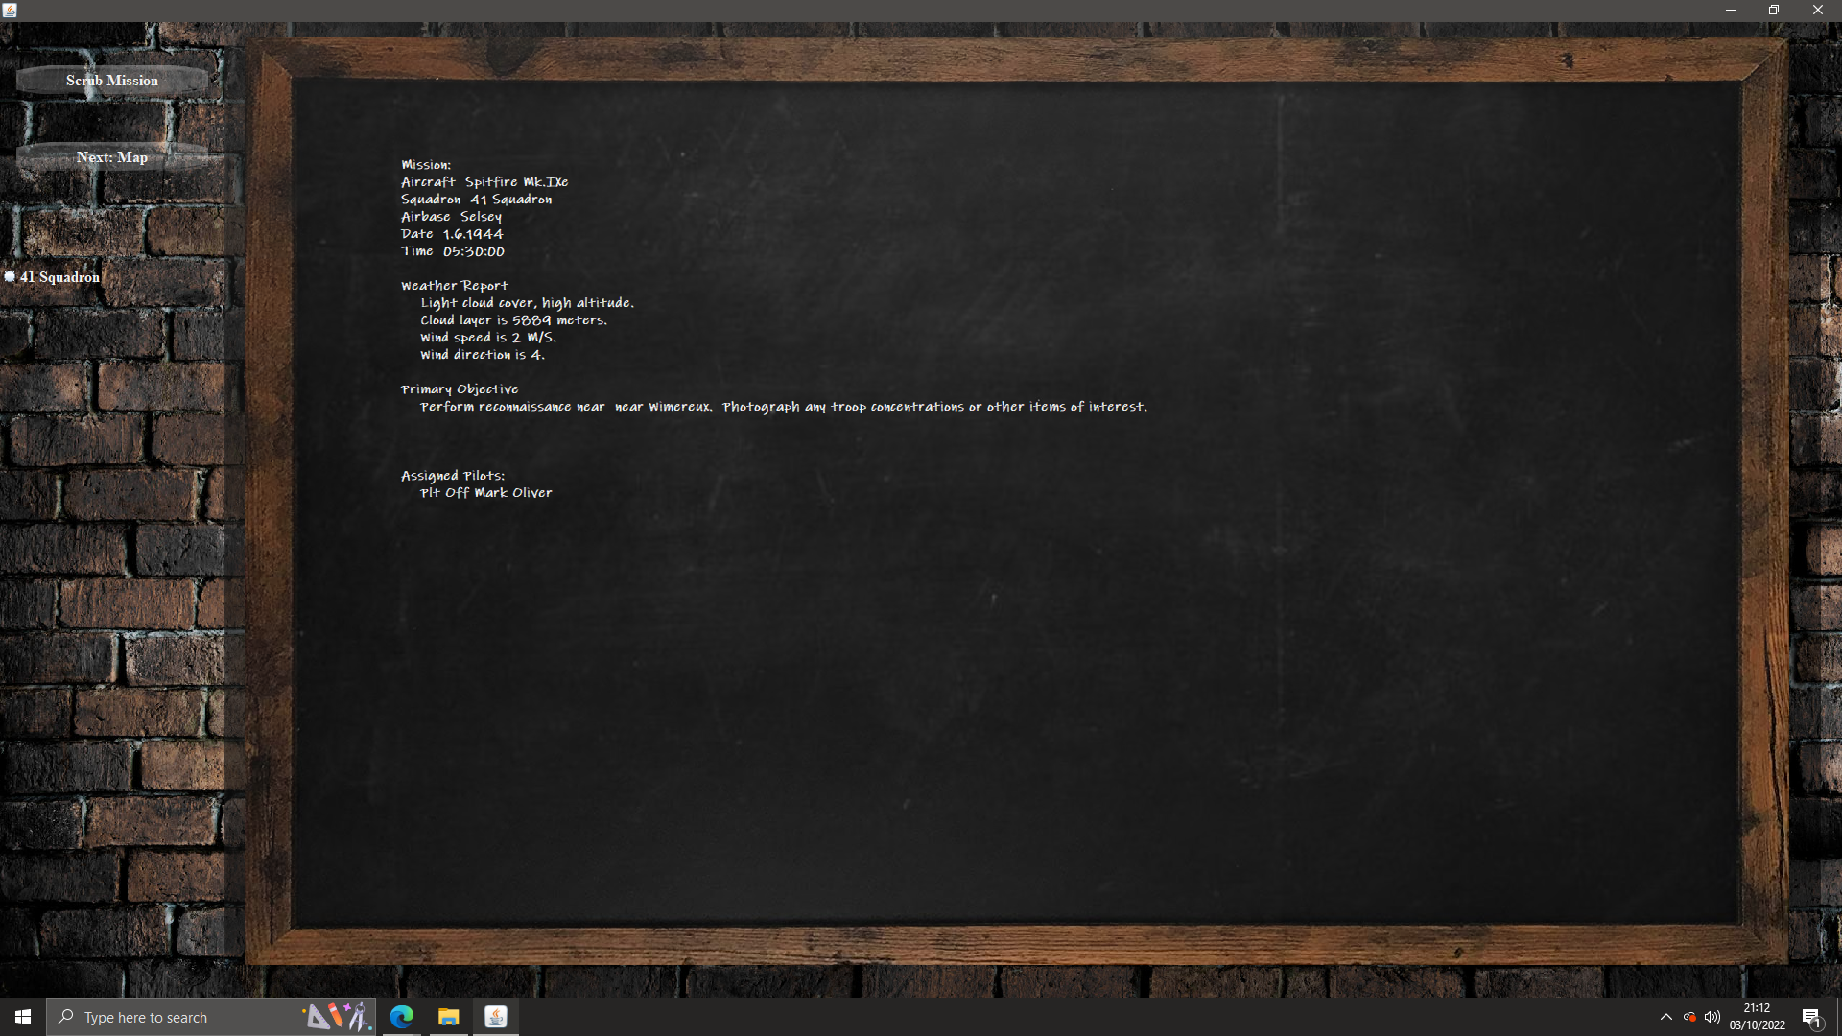Click the Squadron 41 Squadron line on blackboard
Image resolution: width=1842 pixels, height=1036 pixels.
[x=477, y=200]
